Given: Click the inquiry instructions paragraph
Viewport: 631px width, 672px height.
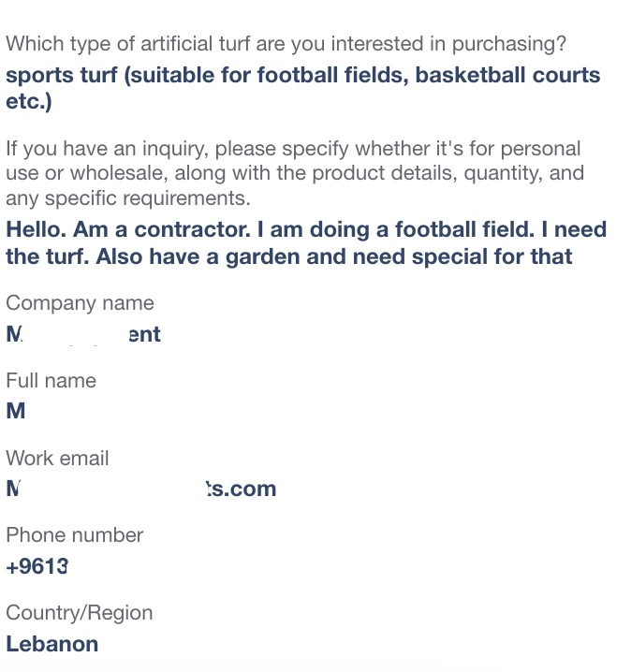Looking at the screenshot, I should click(295, 173).
